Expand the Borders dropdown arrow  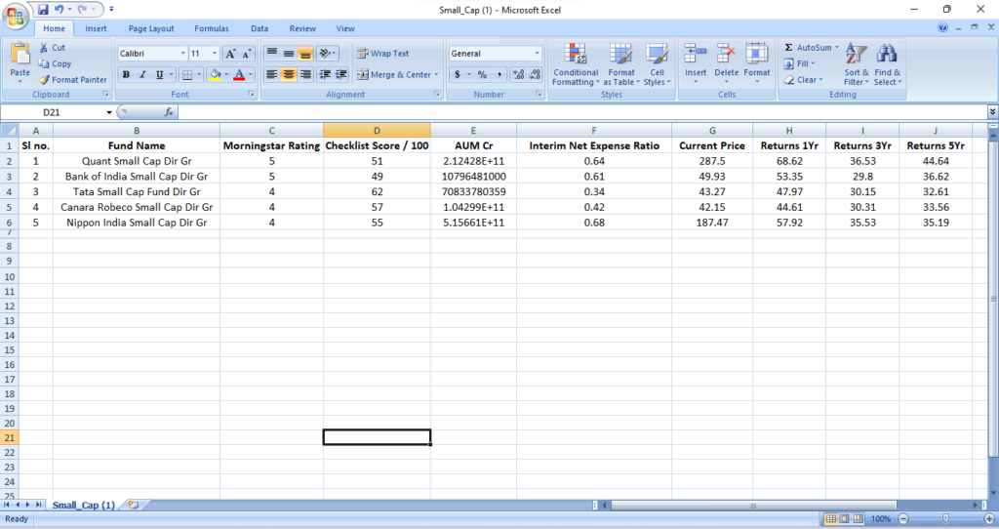click(199, 74)
